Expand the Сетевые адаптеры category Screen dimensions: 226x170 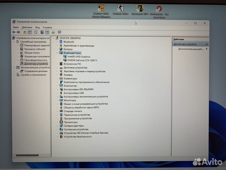click(57, 126)
